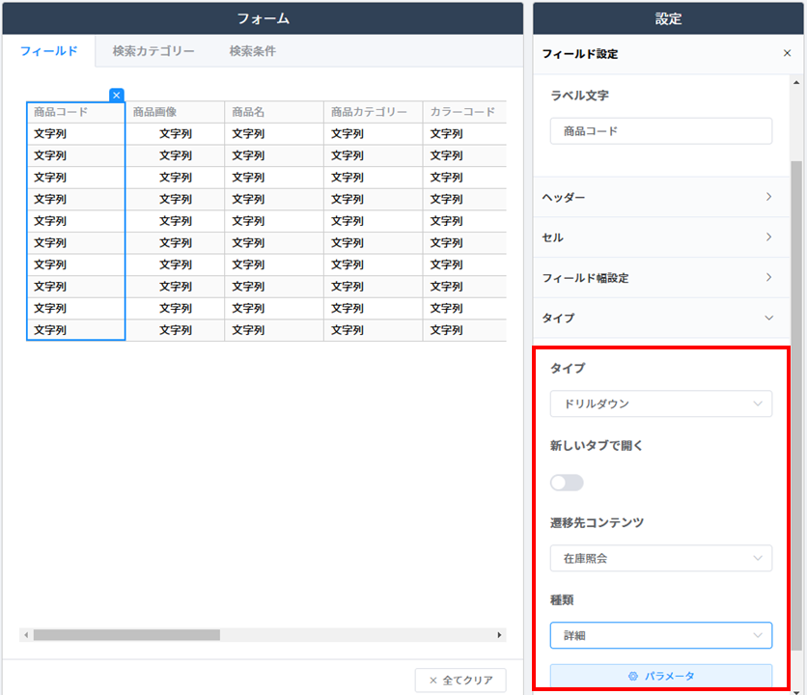This screenshot has height=695, width=807.
Task: Open the タイプ dropdown showing ドリルダウン
Action: point(661,403)
